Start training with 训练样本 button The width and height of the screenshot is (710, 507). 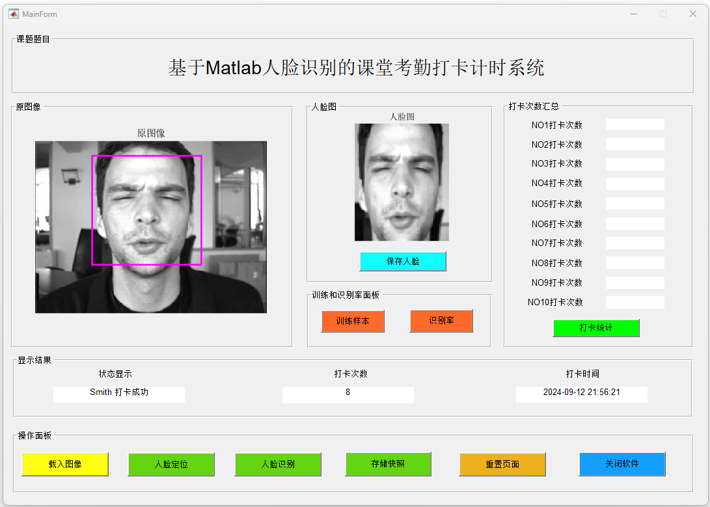(353, 321)
